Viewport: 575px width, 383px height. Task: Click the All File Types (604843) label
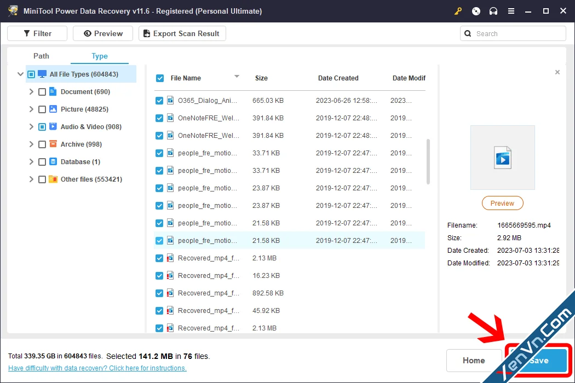tap(84, 74)
